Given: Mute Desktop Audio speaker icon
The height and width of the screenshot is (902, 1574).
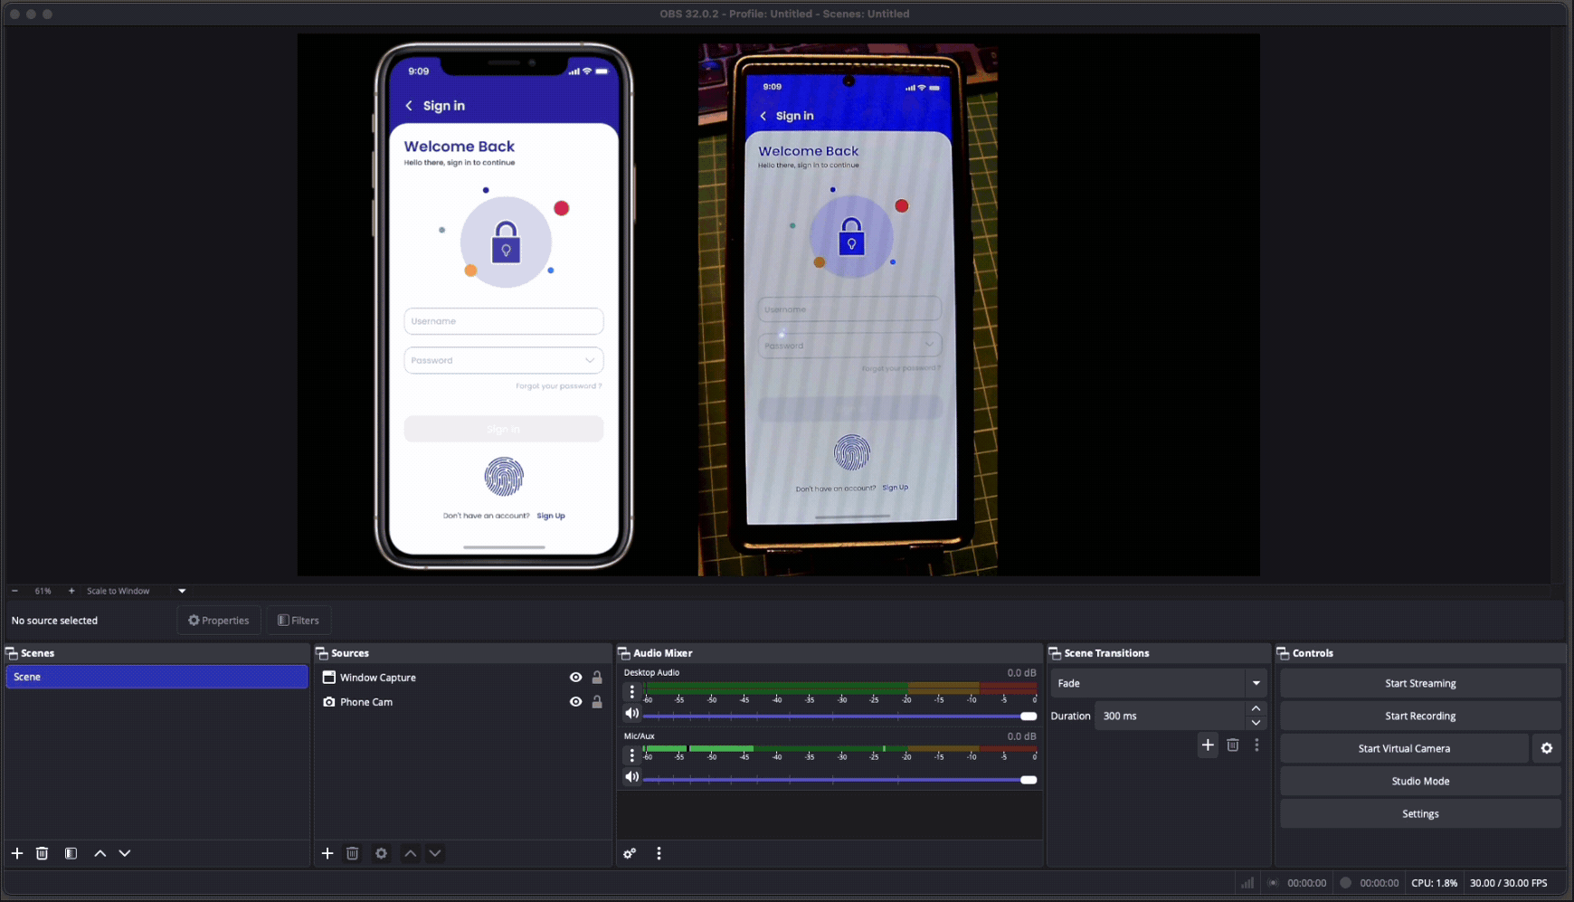Looking at the screenshot, I should [x=631, y=714].
